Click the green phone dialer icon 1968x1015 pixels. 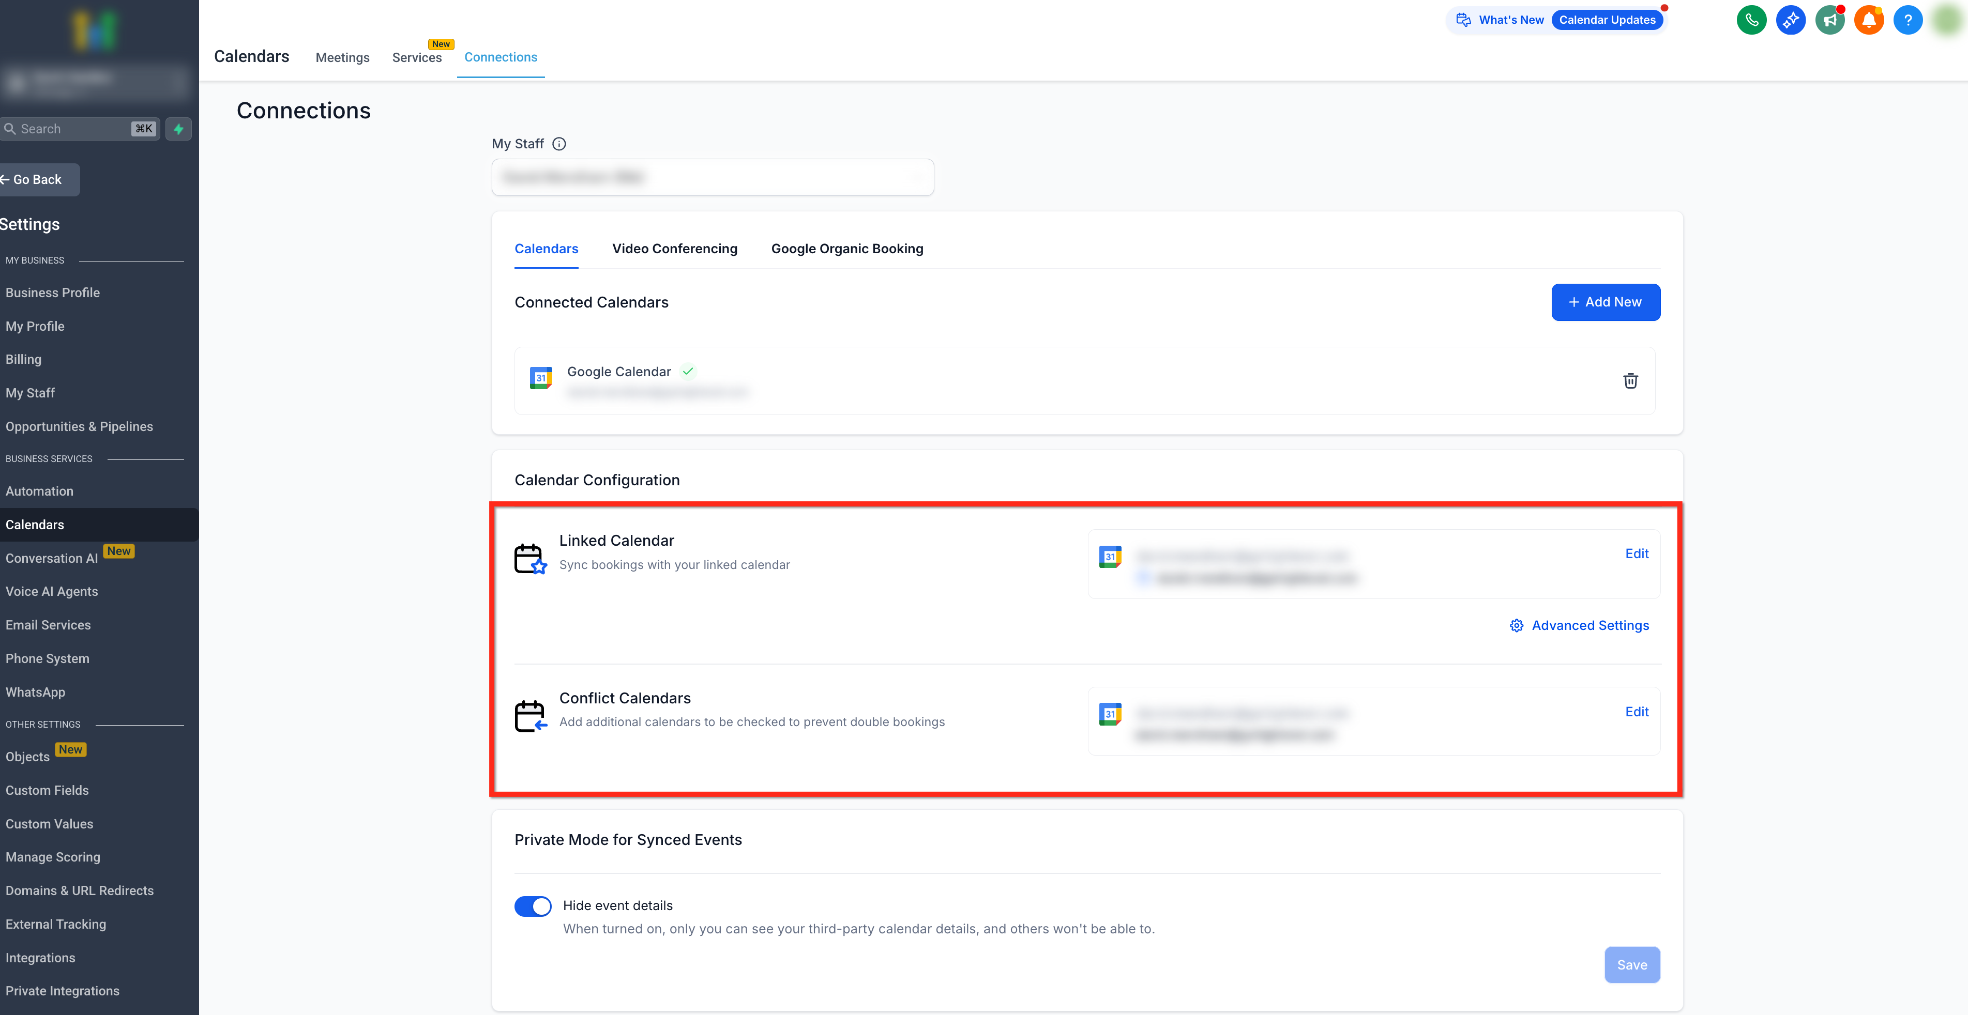click(x=1751, y=20)
